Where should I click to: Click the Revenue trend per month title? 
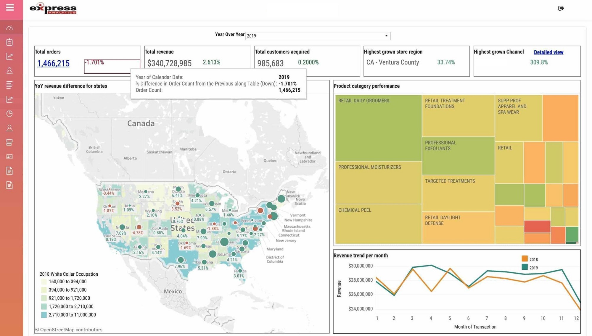tap(361, 256)
